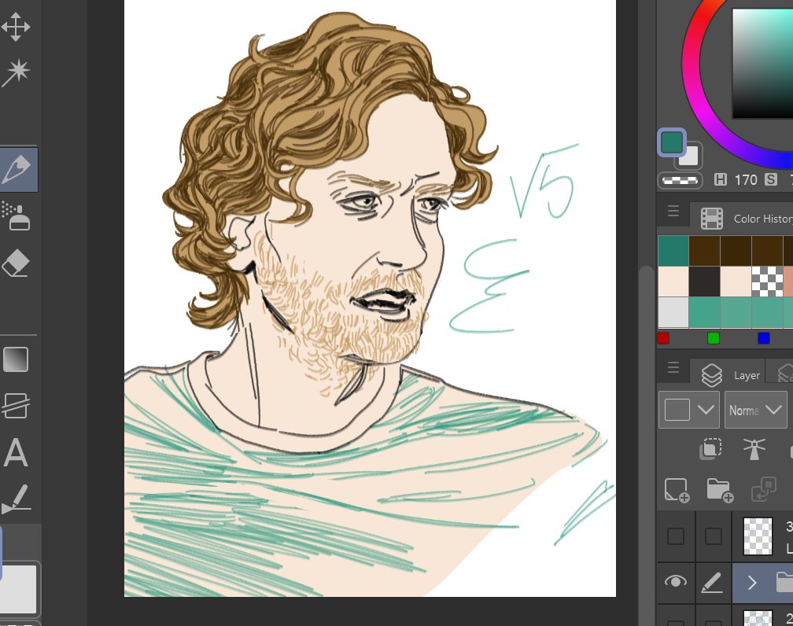This screenshot has height=626, width=793.
Task: Select the Correct line tool
Action: (17, 499)
